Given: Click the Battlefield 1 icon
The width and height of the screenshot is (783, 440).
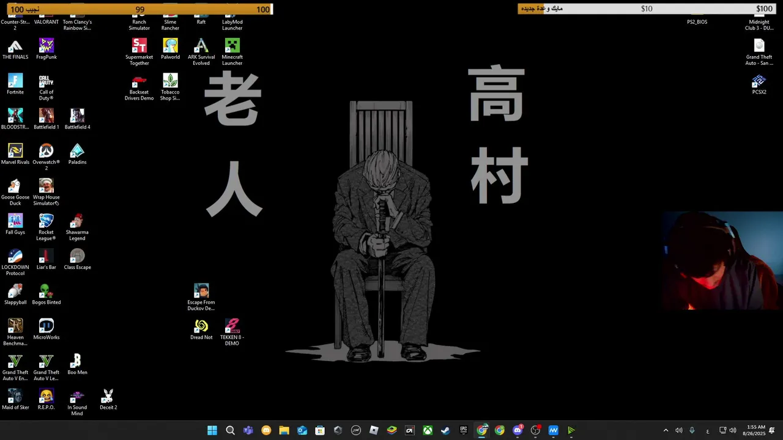Looking at the screenshot, I should coord(46,119).
